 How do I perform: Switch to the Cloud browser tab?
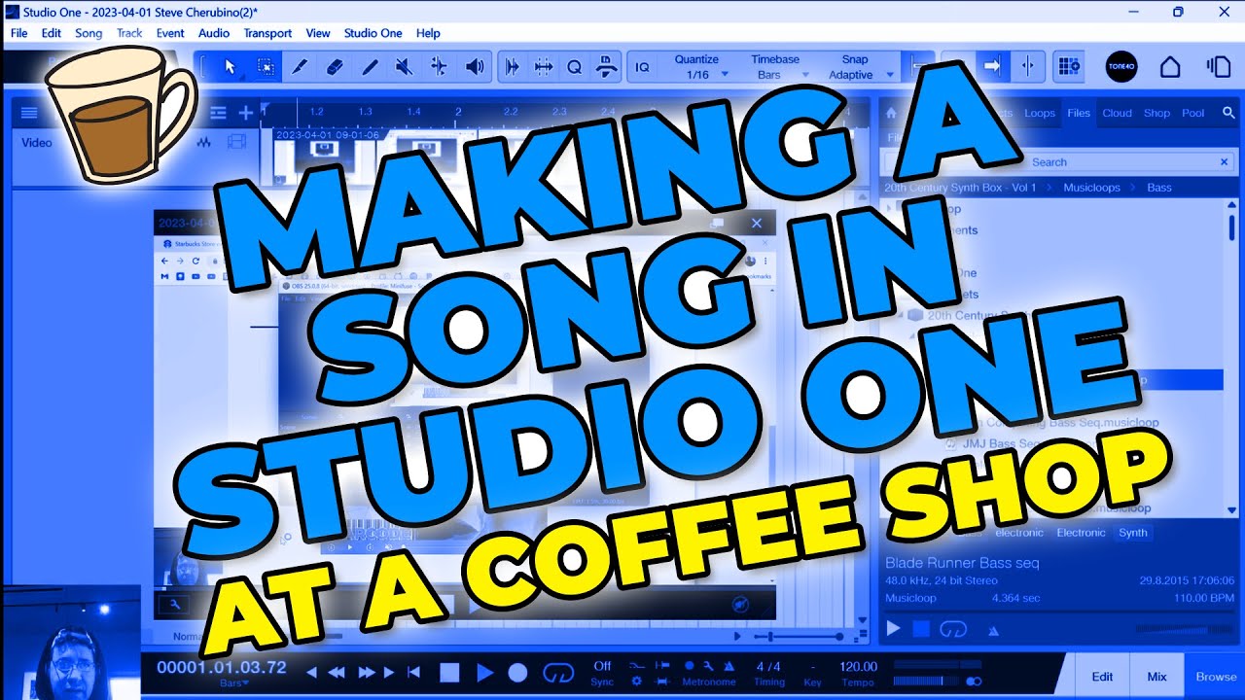click(1117, 113)
